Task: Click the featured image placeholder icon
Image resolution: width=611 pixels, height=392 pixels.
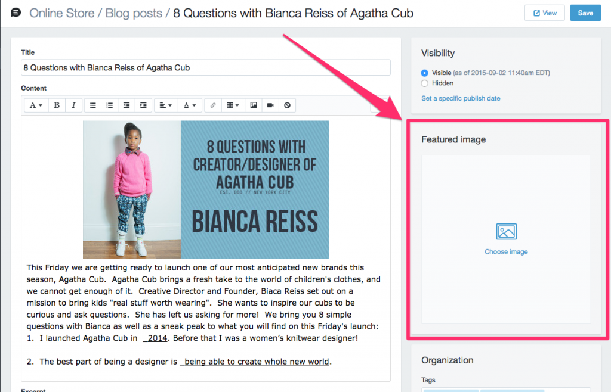Action: [x=506, y=231]
